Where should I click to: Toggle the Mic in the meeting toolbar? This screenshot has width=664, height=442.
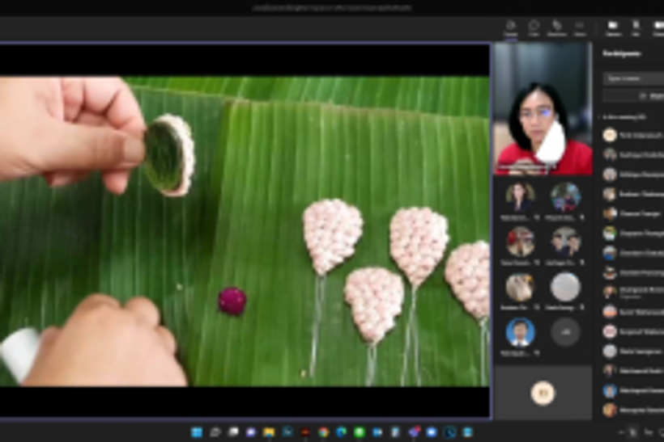(636, 28)
